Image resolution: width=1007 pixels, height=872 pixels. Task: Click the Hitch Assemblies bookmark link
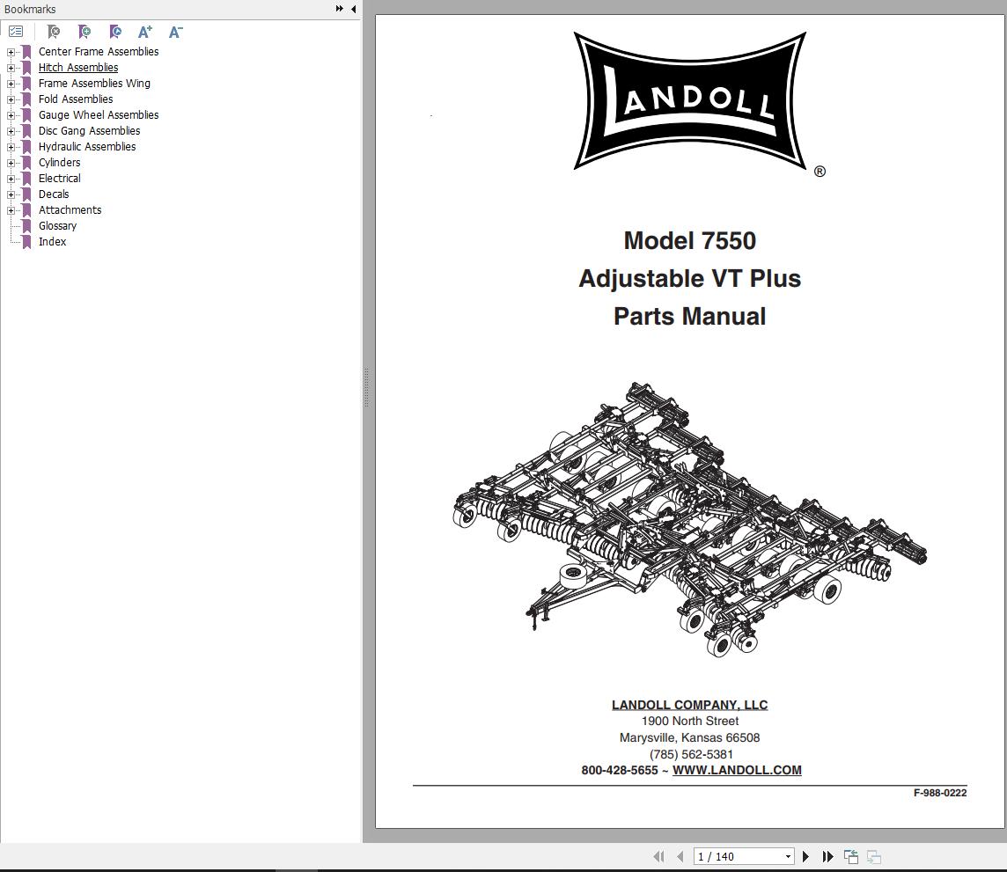click(x=77, y=67)
